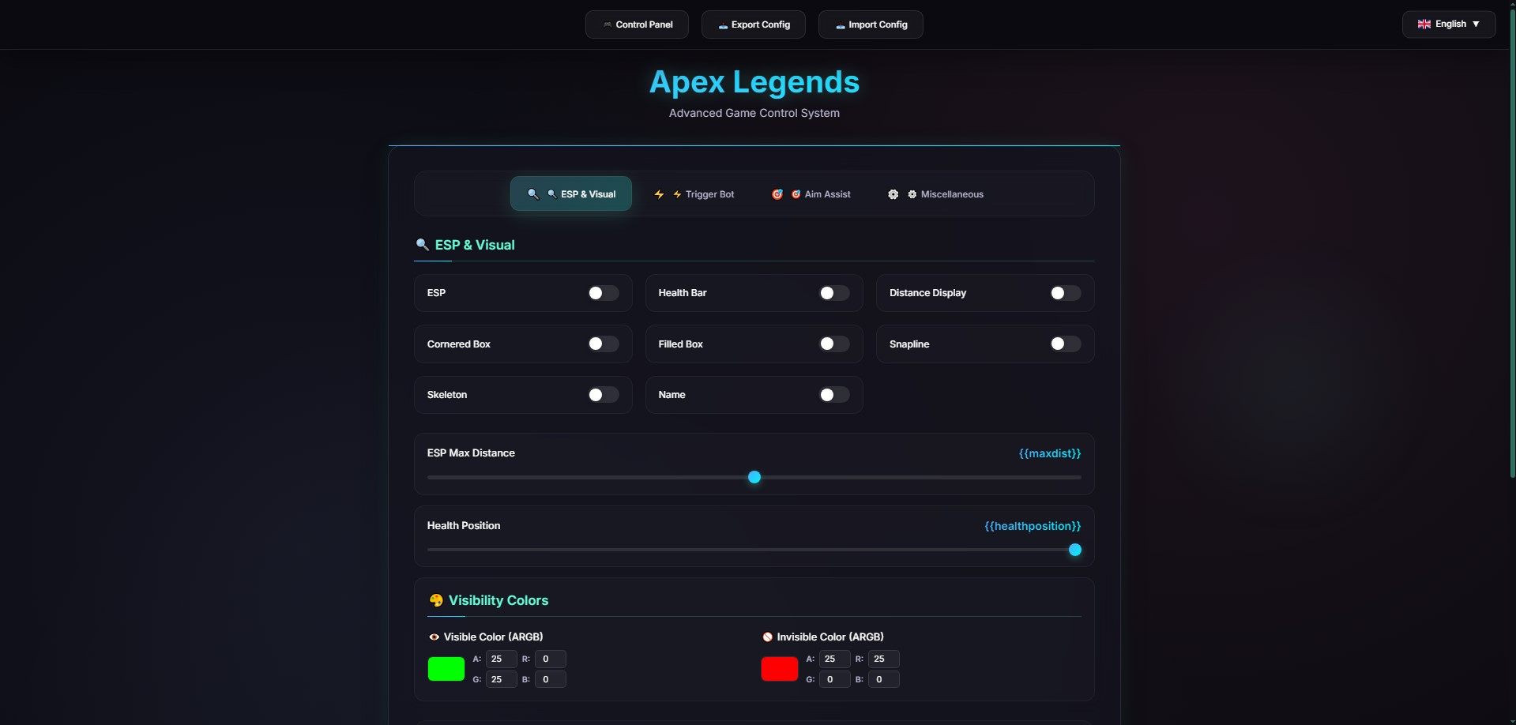Click the ESP Max Distance slider handle
Screen dimensions: 1516x725
(x=754, y=477)
